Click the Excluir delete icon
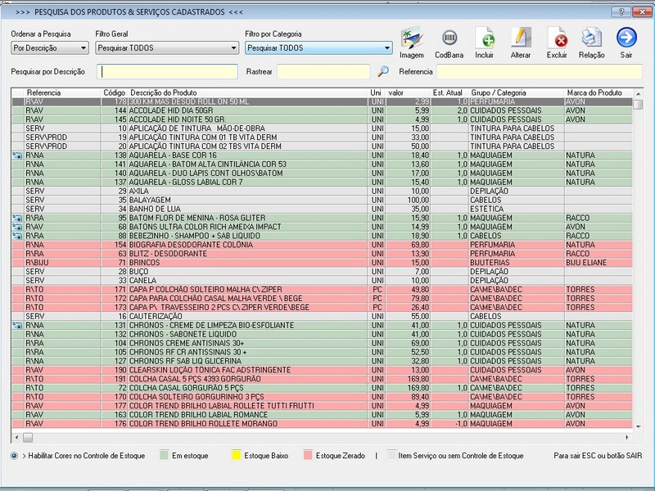The width and height of the screenshot is (655, 491). pyautogui.click(x=557, y=38)
